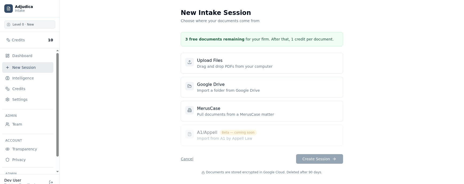Click the MerusCase building icon
This screenshot has width=464, height=184.
pos(190,110)
